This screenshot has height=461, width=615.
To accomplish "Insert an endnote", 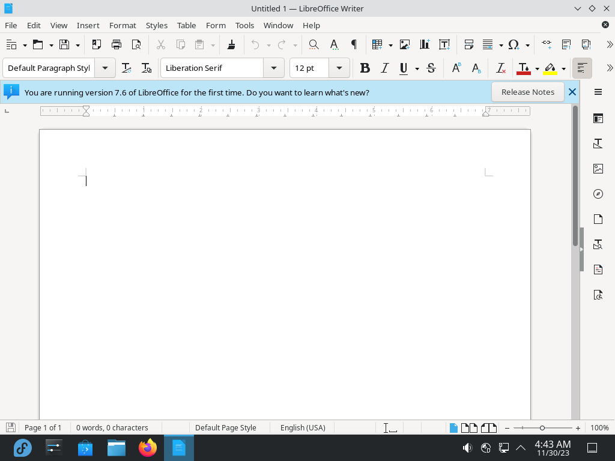I will [x=586, y=44].
